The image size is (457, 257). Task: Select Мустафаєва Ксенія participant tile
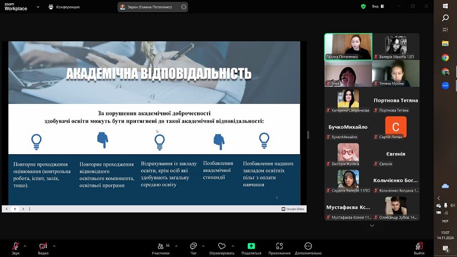click(x=348, y=207)
